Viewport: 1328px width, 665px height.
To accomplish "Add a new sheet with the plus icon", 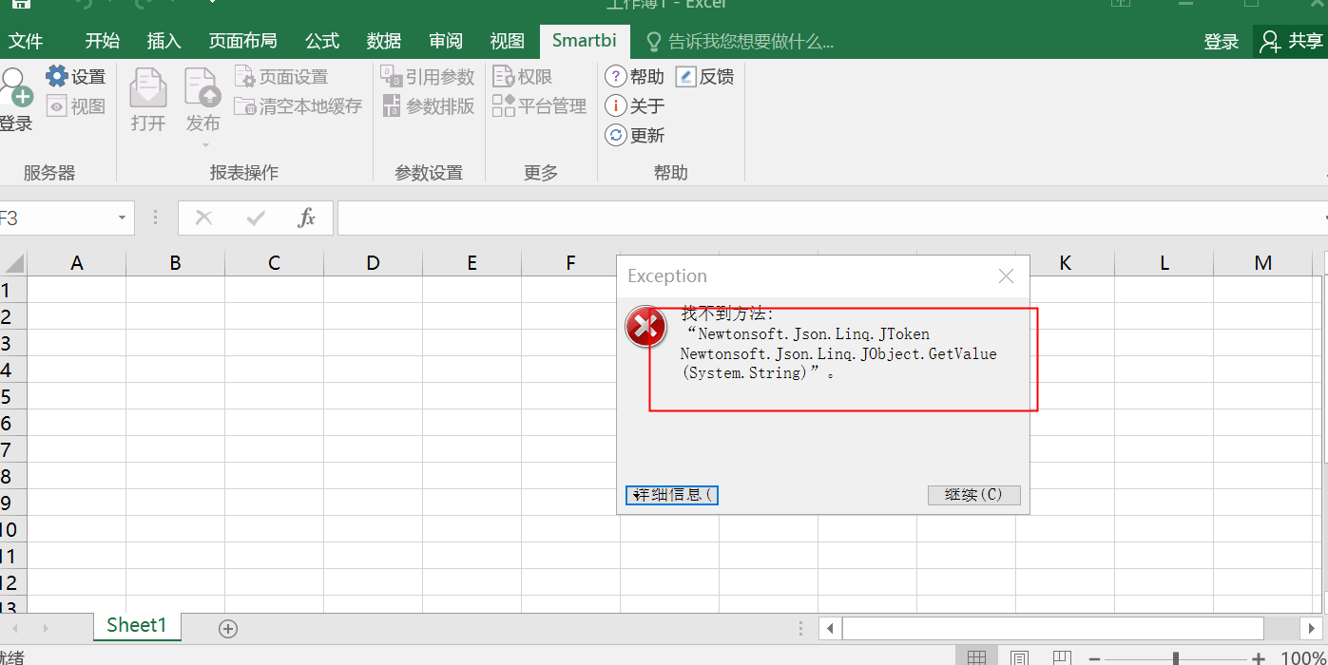I will (x=228, y=628).
